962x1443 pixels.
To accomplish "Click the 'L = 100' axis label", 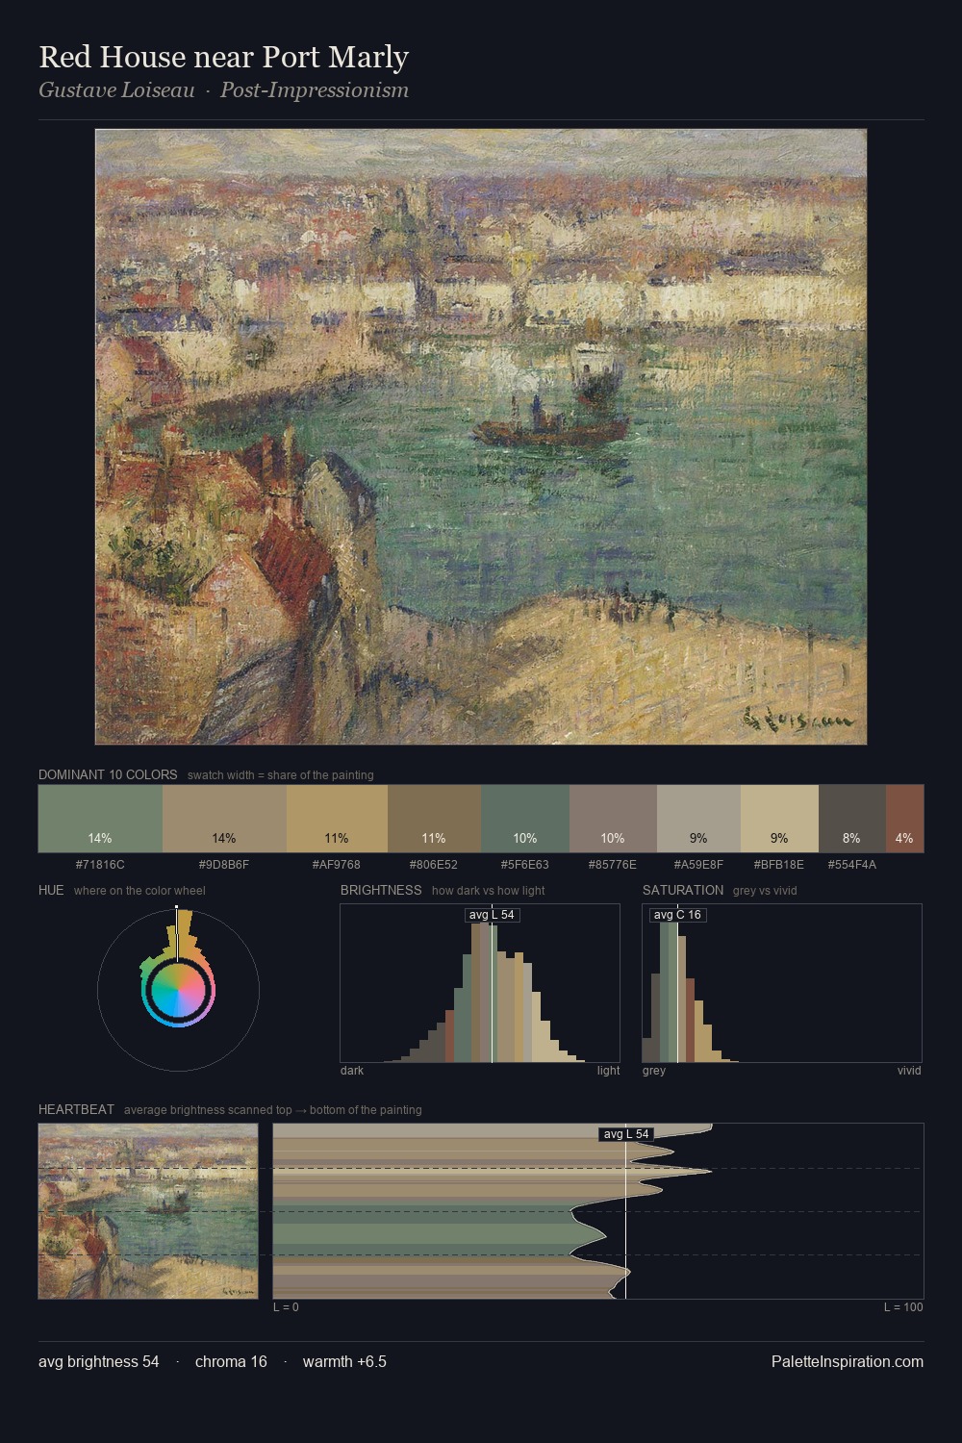I will pos(903,1307).
